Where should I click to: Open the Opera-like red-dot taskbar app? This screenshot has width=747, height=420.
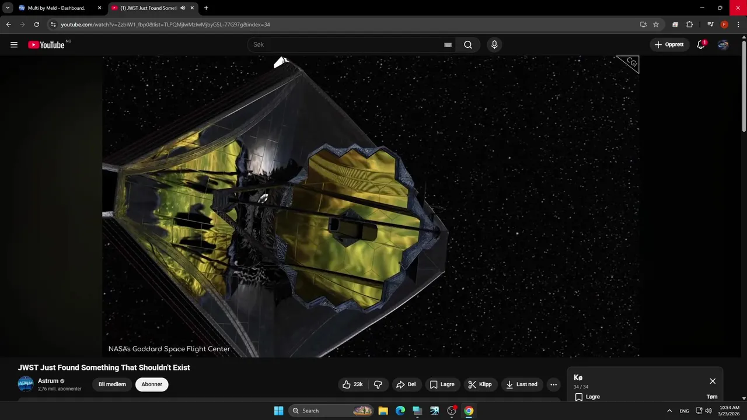point(451,411)
